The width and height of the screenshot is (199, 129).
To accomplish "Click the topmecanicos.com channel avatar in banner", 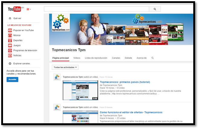I will tap(61, 23).
